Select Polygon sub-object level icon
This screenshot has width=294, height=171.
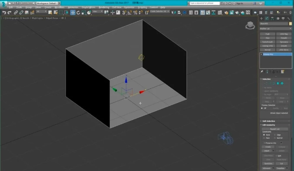coord(278,84)
